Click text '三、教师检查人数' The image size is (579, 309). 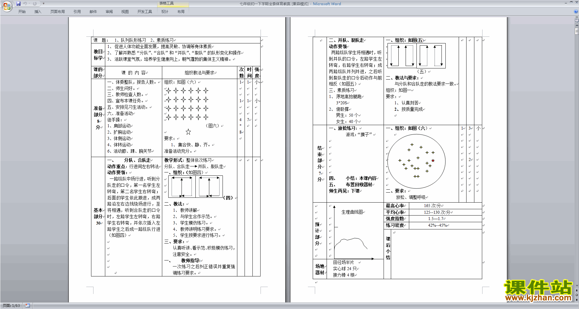pos(125,94)
